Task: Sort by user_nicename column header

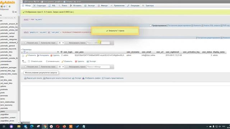Action: [x=133, y=52]
